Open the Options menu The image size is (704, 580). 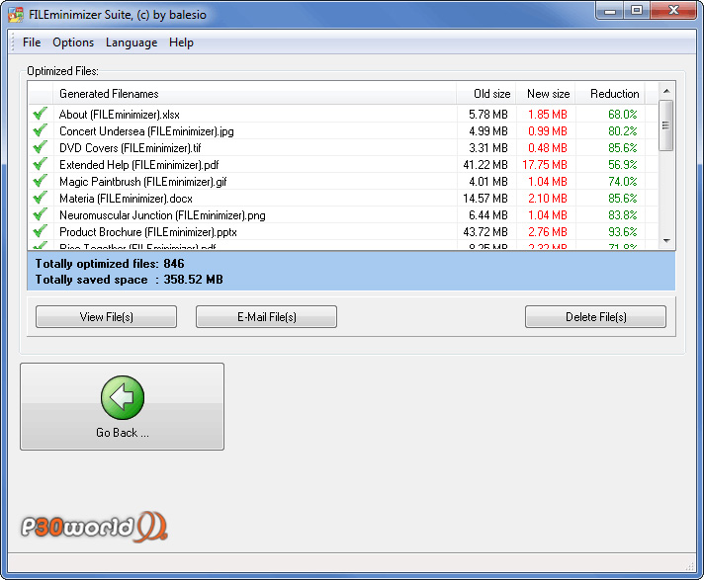coord(73,42)
